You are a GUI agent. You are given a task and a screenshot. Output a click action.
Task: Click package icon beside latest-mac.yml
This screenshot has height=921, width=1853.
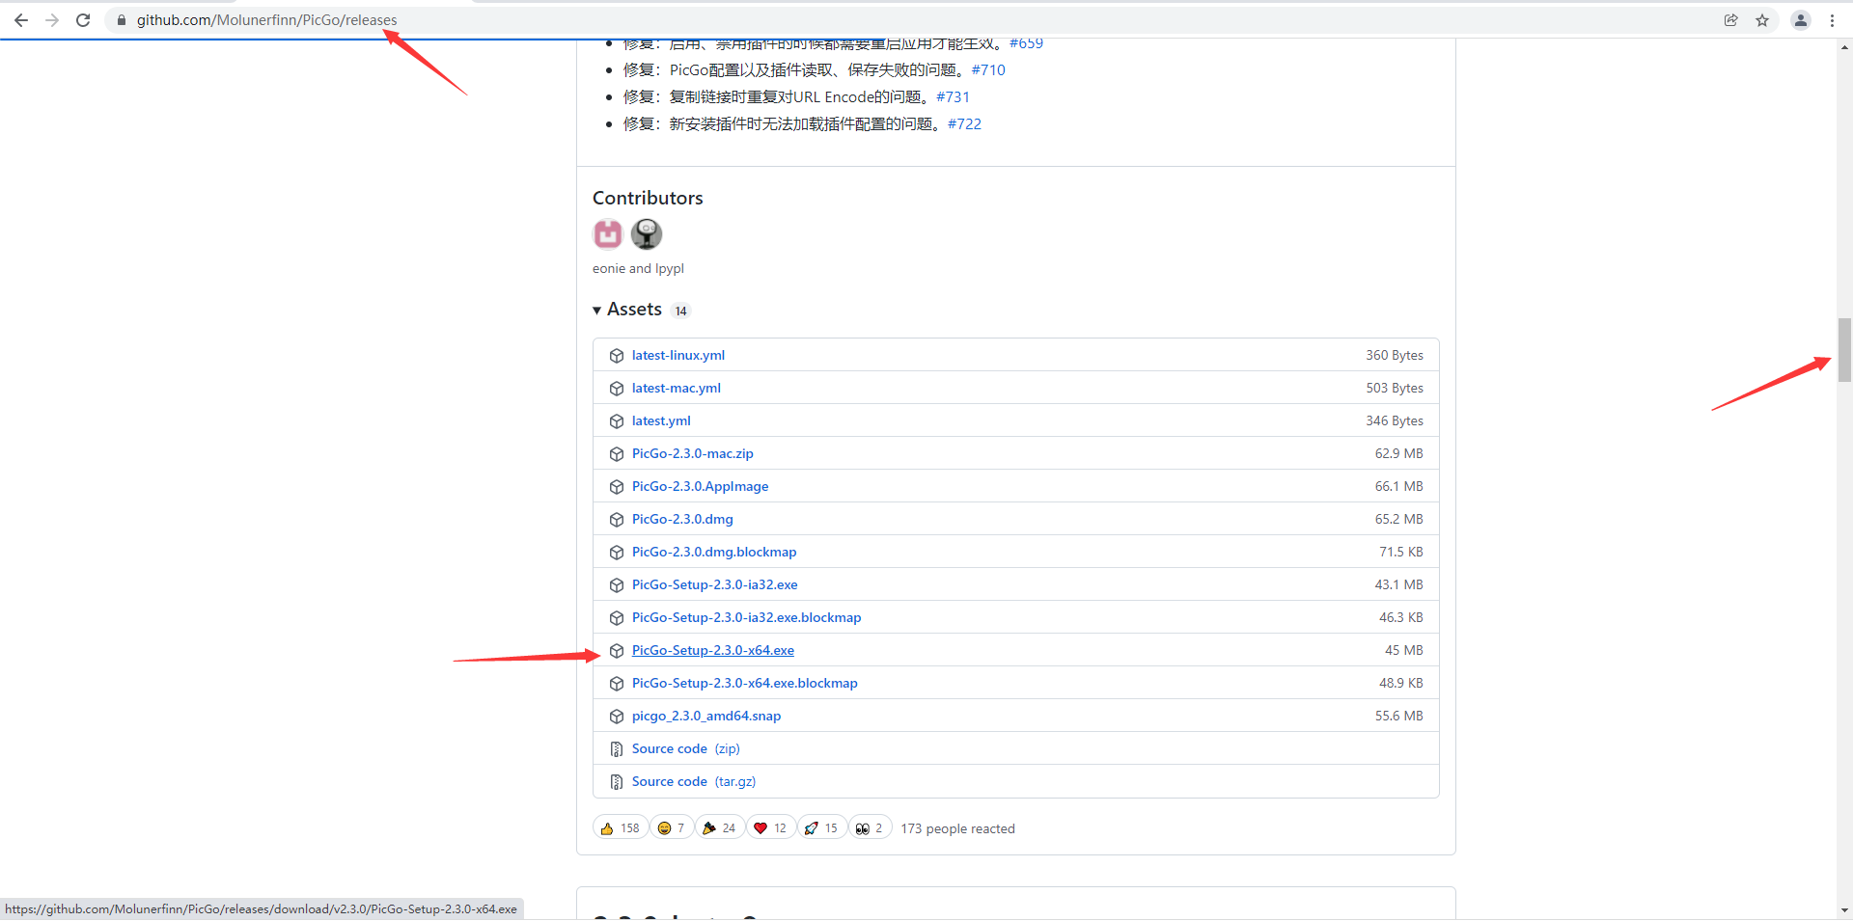pos(617,389)
